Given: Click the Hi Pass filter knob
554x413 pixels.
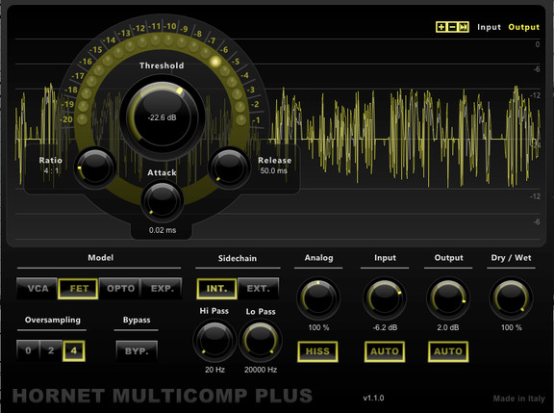Looking at the screenshot, I should (x=214, y=340).
